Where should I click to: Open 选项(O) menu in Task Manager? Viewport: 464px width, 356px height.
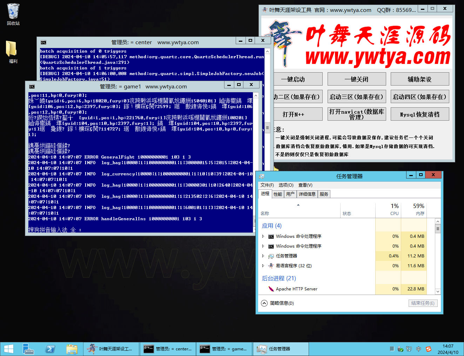tap(286, 185)
